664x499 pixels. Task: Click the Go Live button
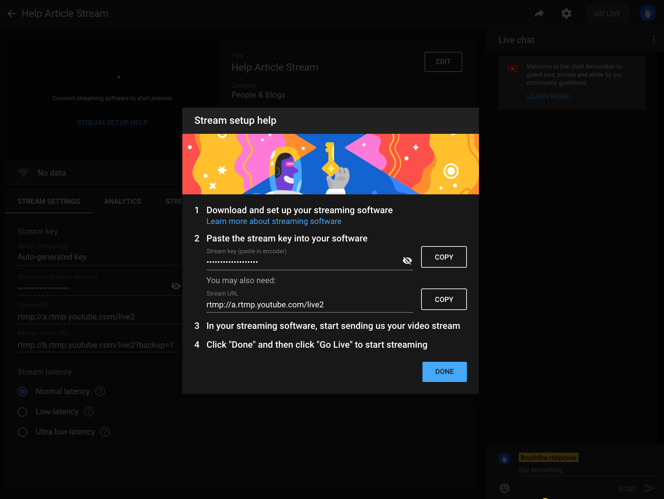pos(607,13)
